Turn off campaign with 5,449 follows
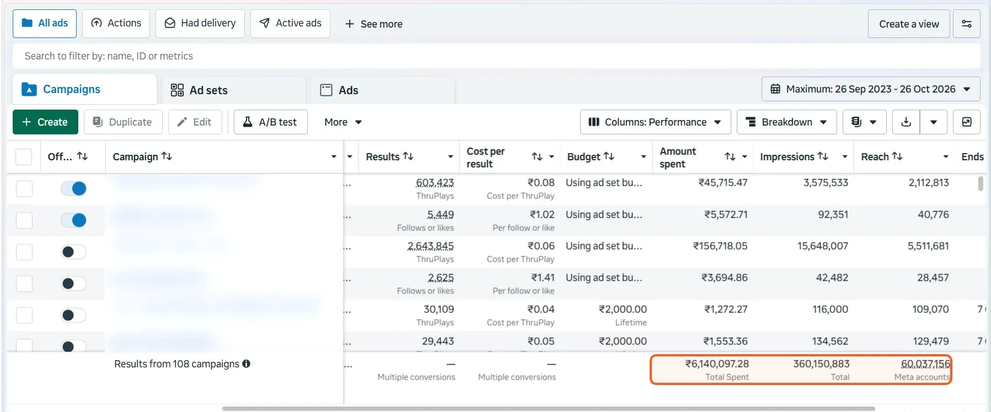The image size is (991, 412). click(73, 220)
